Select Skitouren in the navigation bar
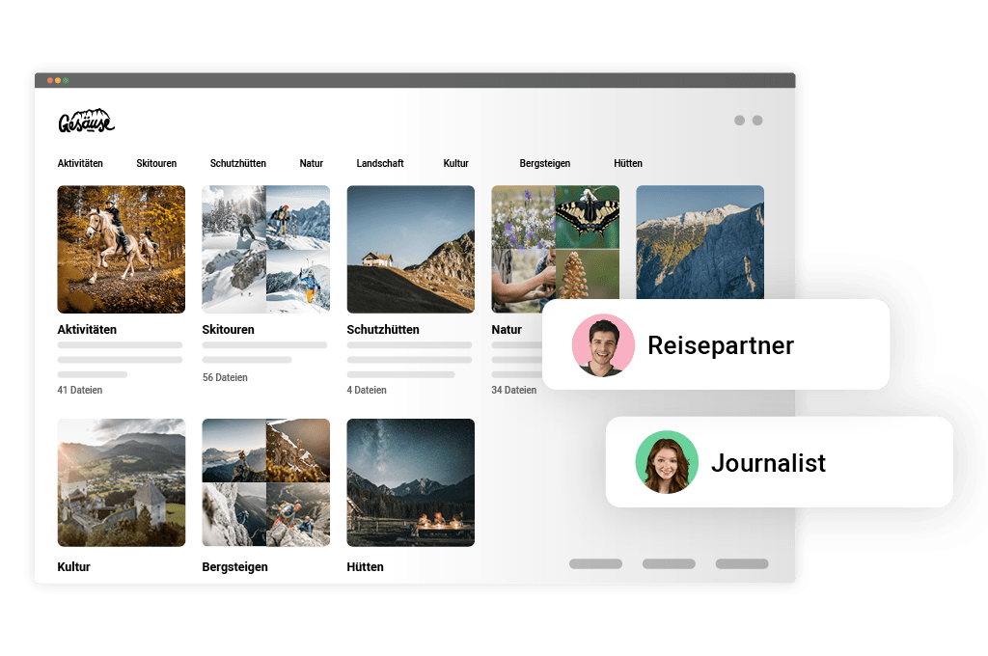988x656 pixels. point(156,164)
